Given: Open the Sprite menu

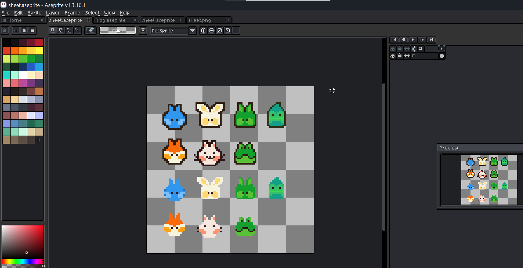Looking at the screenshot, I should (x=34, y=13).
